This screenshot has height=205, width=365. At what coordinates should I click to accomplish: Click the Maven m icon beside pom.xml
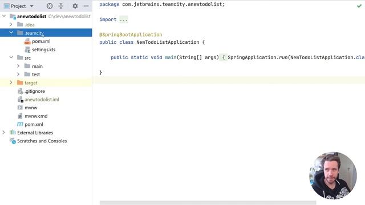pos(20,124)
